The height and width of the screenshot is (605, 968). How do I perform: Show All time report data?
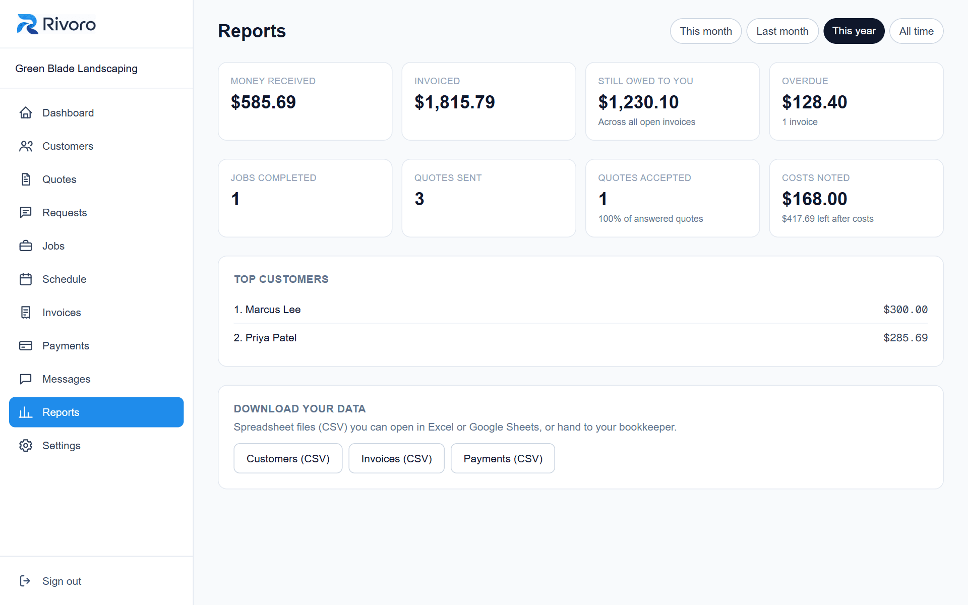917,31
